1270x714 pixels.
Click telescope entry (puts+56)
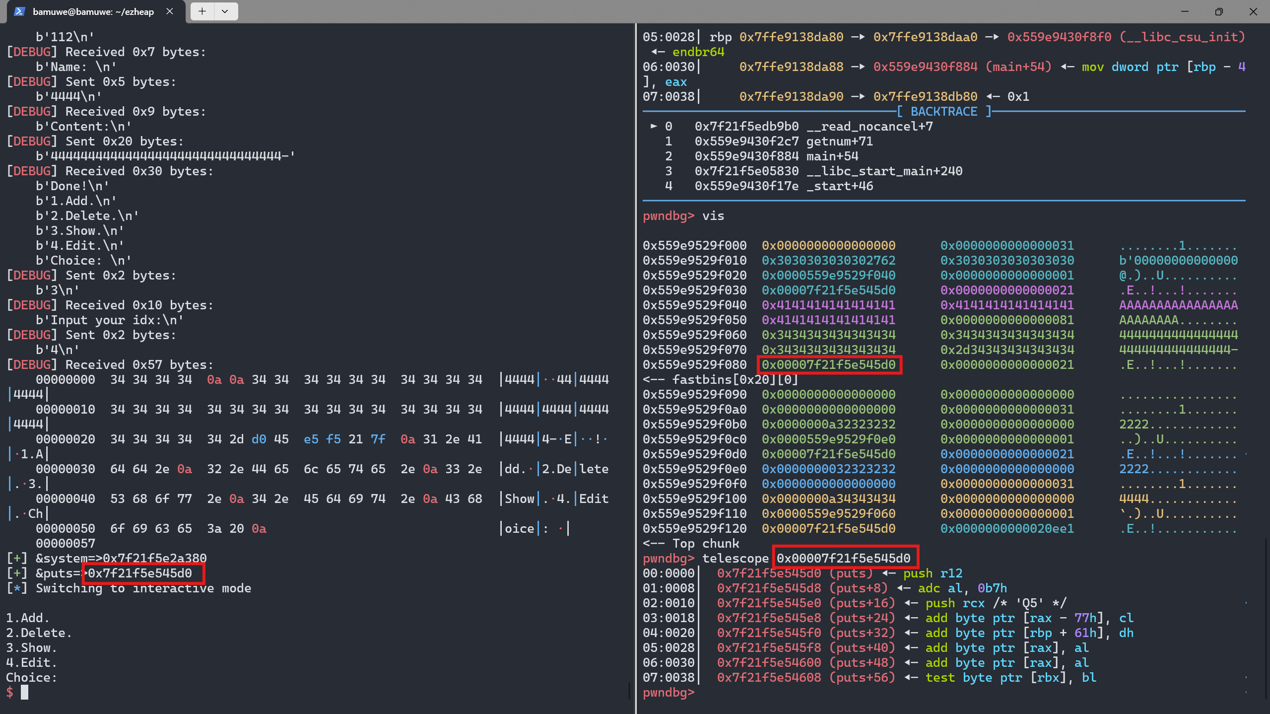pos(862,677)
